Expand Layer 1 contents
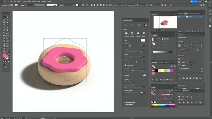212x119 pixels. (x=184, y=17)
